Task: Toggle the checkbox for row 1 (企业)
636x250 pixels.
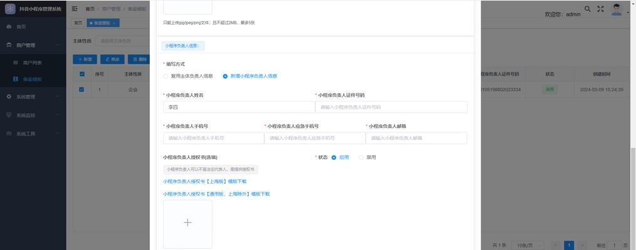Action: pos(81,89)
